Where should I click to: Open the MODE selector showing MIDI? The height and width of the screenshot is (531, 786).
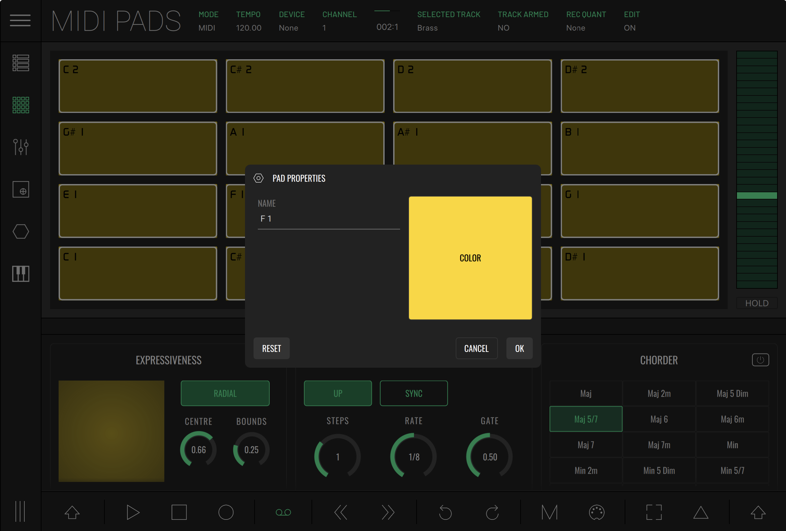(208, 21)
